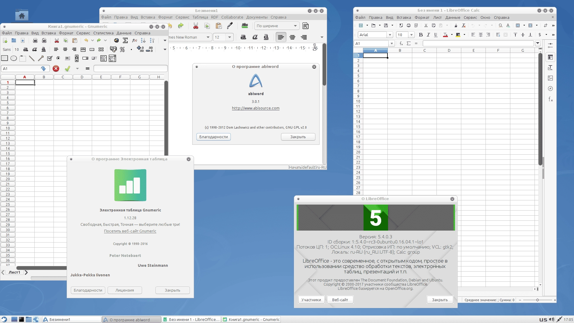Screen dimensions: 574x323
Task: Click the paste clipboard icon in AbiWord
Action: click(x=219, y=26)
